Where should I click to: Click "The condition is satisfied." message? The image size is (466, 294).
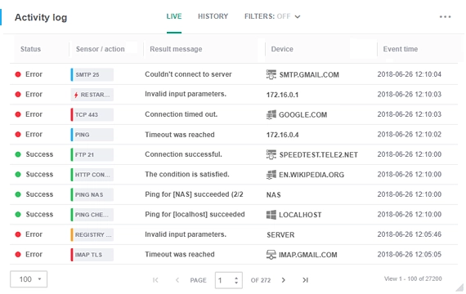(187, 174)
